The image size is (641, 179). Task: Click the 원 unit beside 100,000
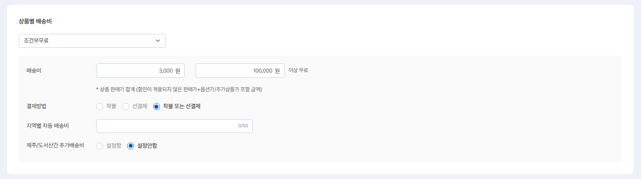(277, 71)
